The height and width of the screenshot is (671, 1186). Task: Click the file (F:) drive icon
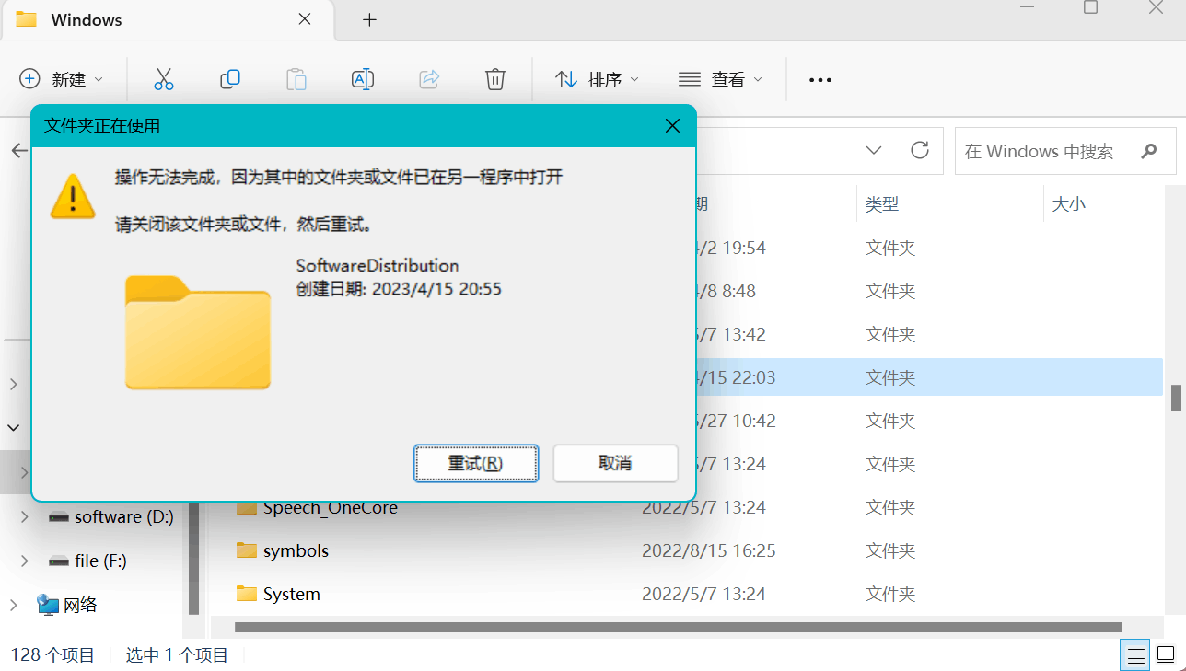click(x=59, y=561)
